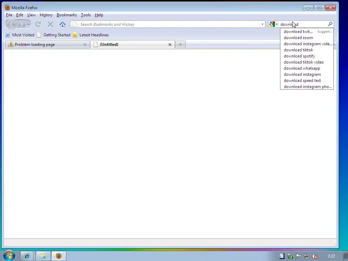Screen dimensions: 348x261
Task: Close the Problem loading page tab
Action: tap(85, 45)
